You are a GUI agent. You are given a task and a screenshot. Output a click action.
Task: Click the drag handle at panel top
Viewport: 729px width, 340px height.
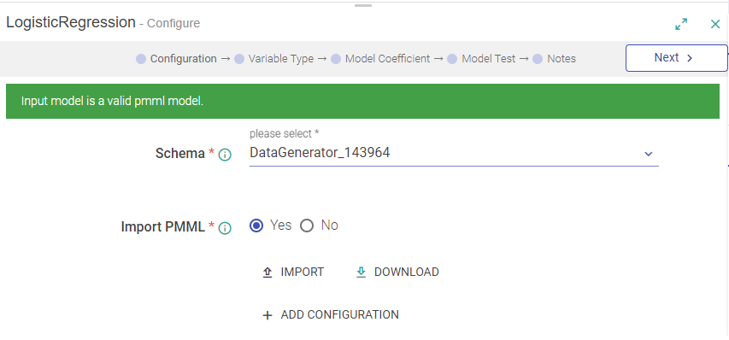tap(363, 6)
